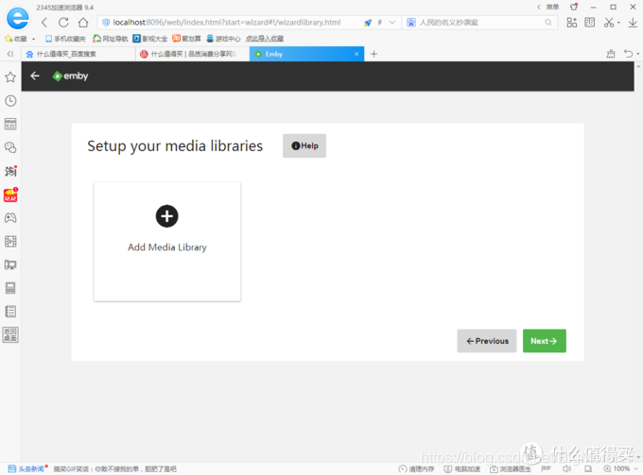Screen dimensions: 643x475
Task: Open the extensions grid icon
Action: pos(572,23)
